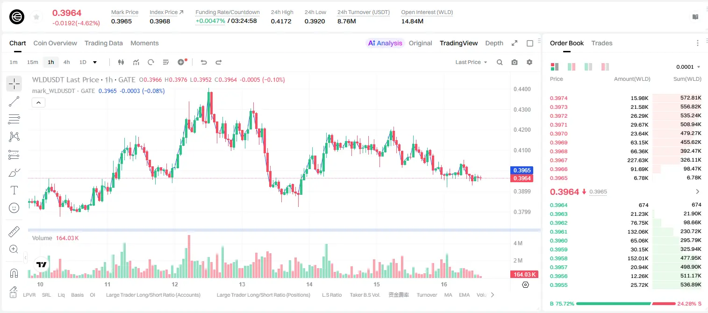Select the text annotation tool
708x313 pixels.
[x=14, y=190]
